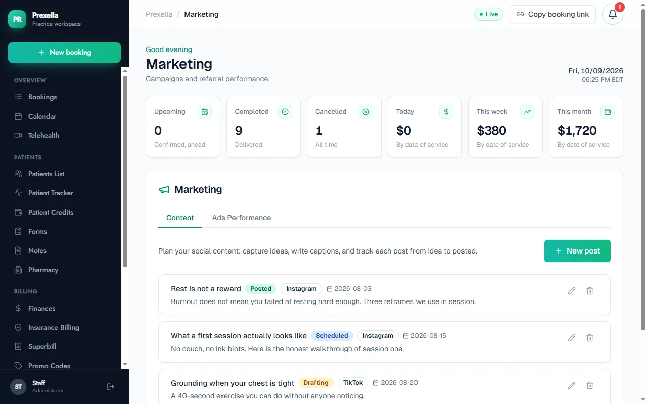
Task: Switch to the Ads Performance tab
Action: (242, 218)
